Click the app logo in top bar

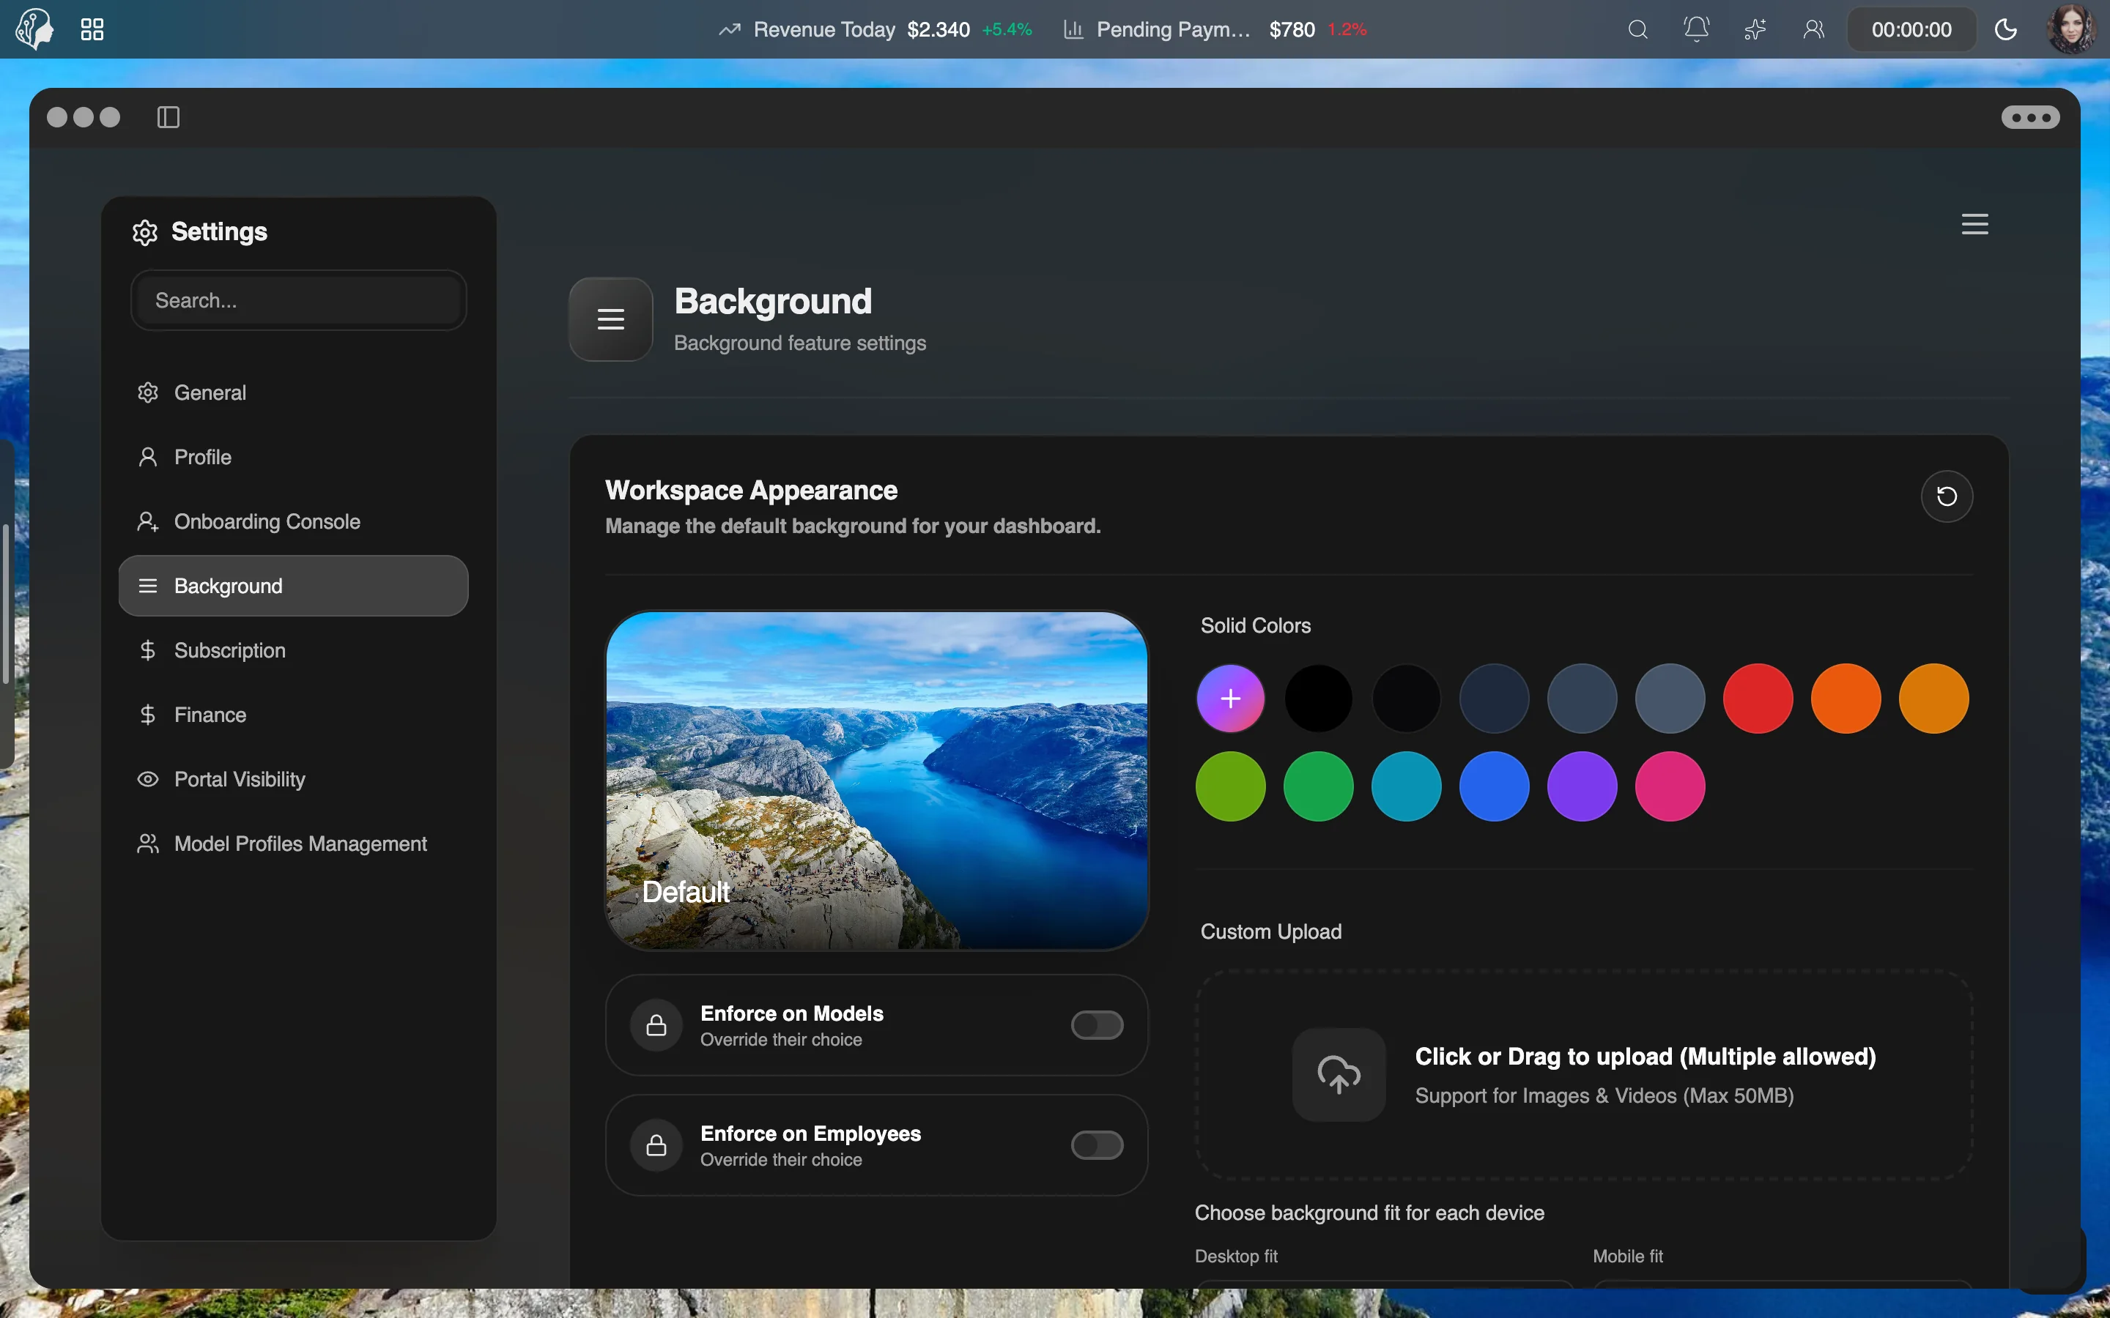click(35, 29)
